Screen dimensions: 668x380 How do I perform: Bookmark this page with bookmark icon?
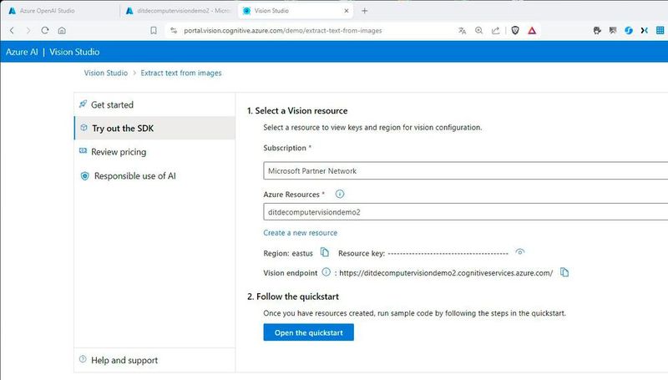(x=154, y=30)
